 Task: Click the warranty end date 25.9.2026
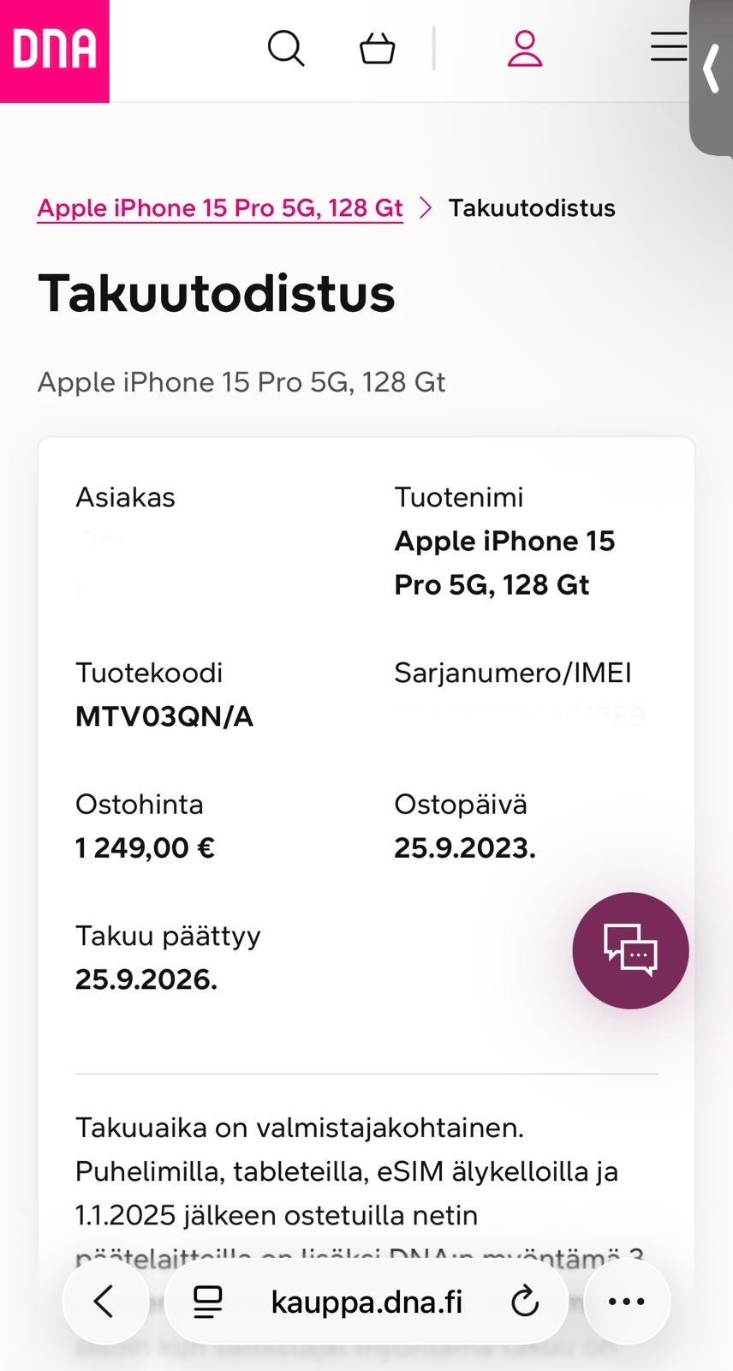(146, 979)
